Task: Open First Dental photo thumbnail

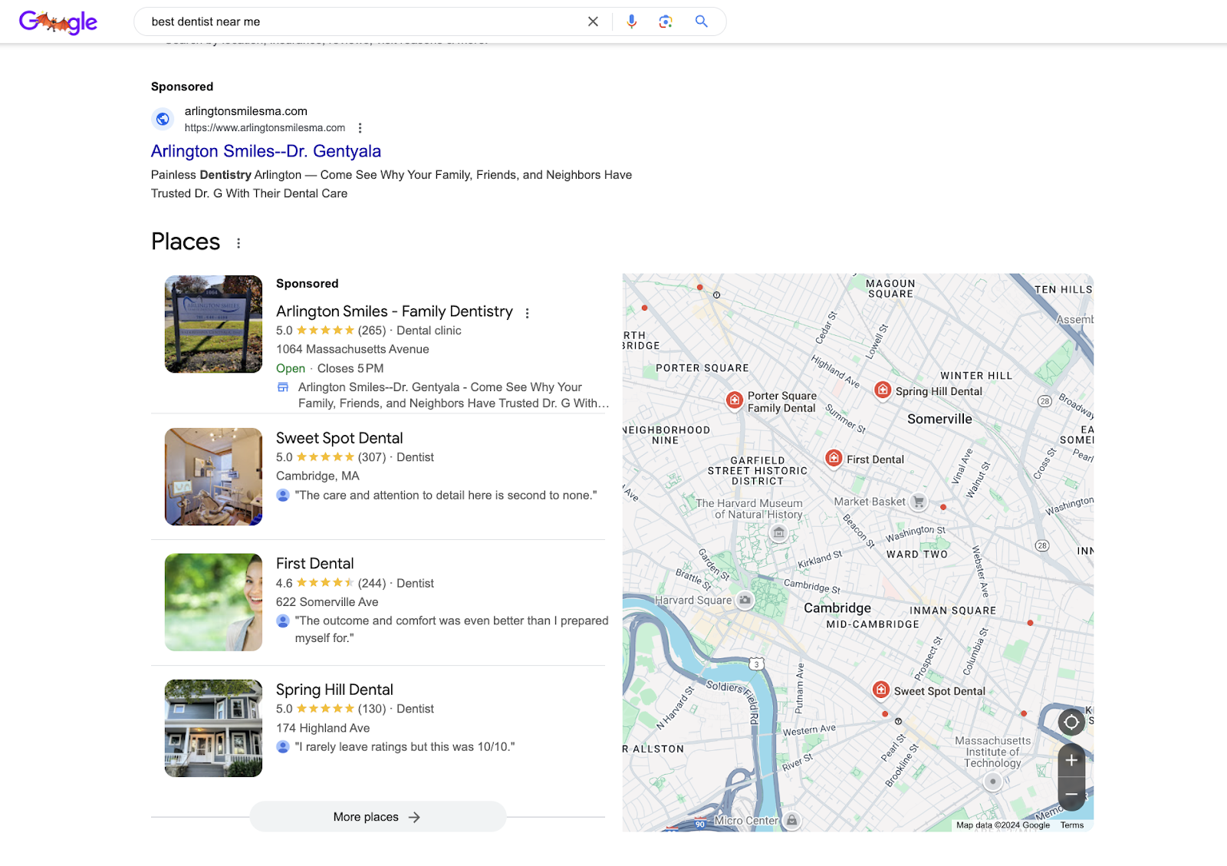Action: [x=213, y=602]
